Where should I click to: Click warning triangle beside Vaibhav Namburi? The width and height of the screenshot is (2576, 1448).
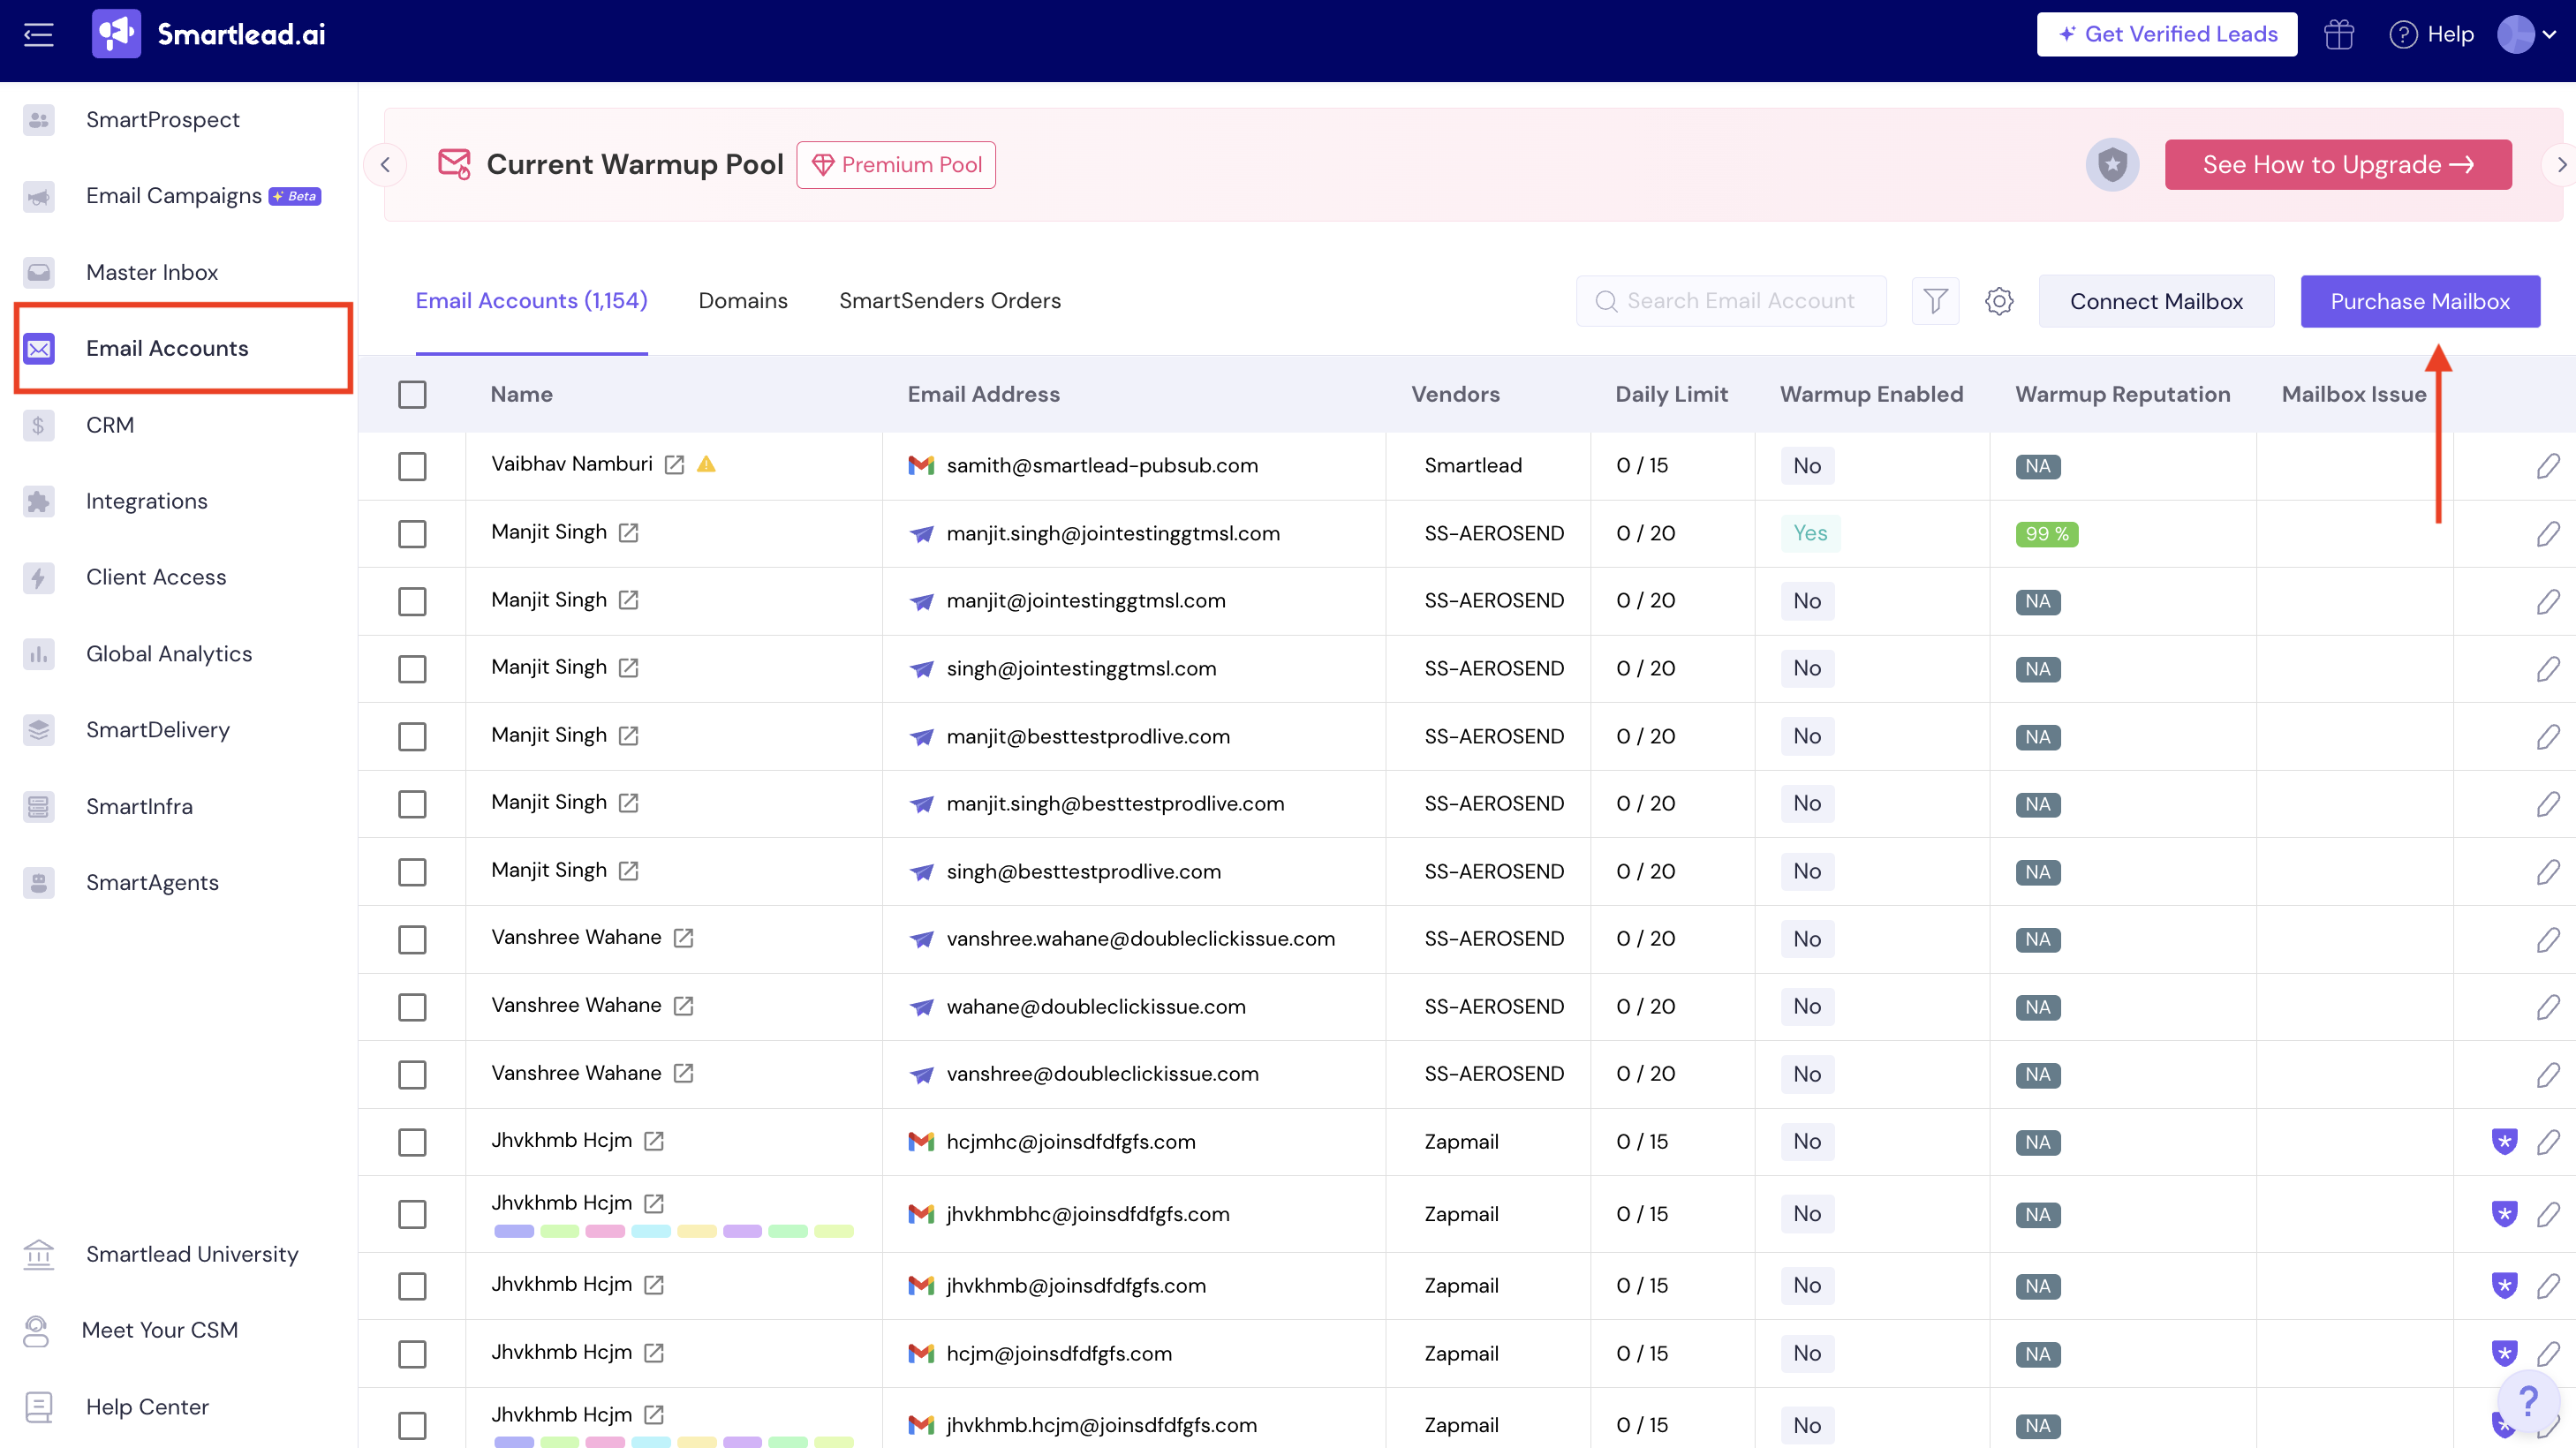pyautogui.click(x=707, y=464)
